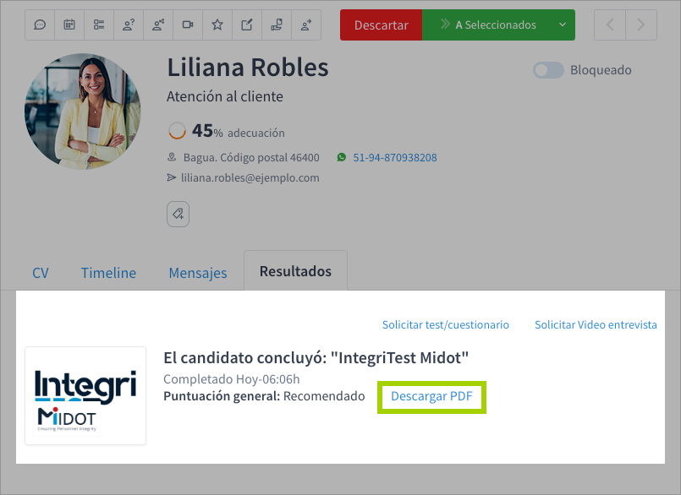The image size is (681, 495).
Task: Click the Descargar PDF link
Action: click(x=431, y=395)
